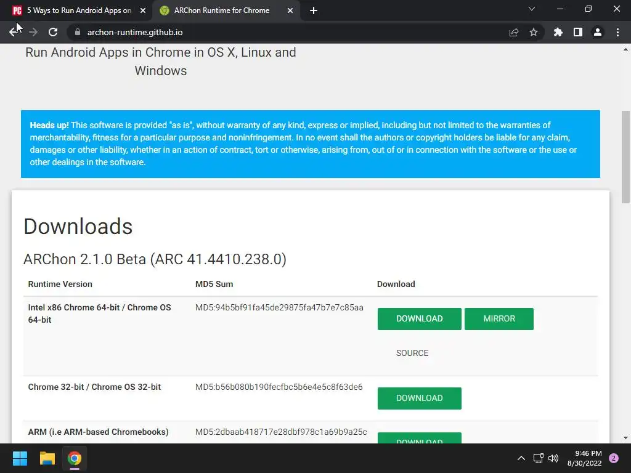Open clock showing 9:46 PM
Image resolution: width=631 pixels, height=473 pixels.
(x=584, y=458)
